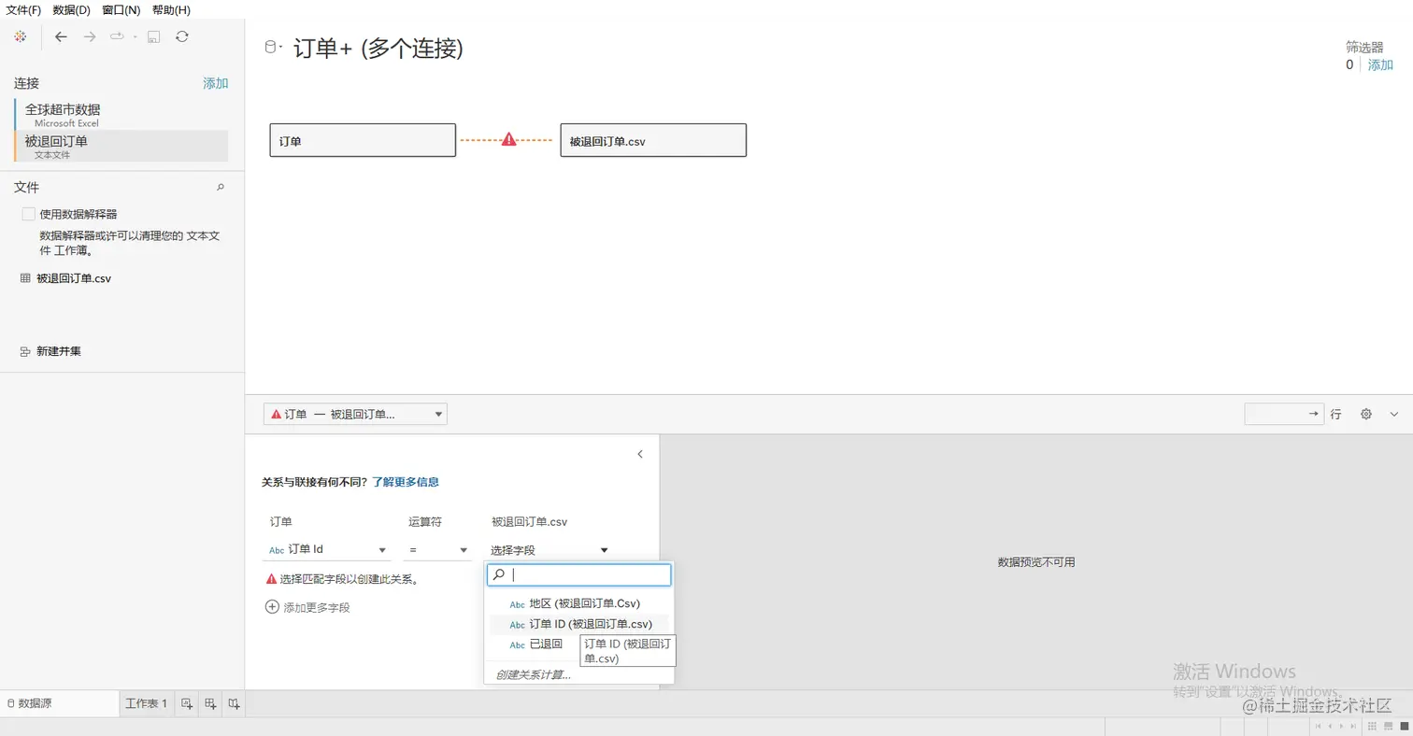1413x736 pixels.
Task: Refresh the data source with the circular arrow
Action: [182, 36]
